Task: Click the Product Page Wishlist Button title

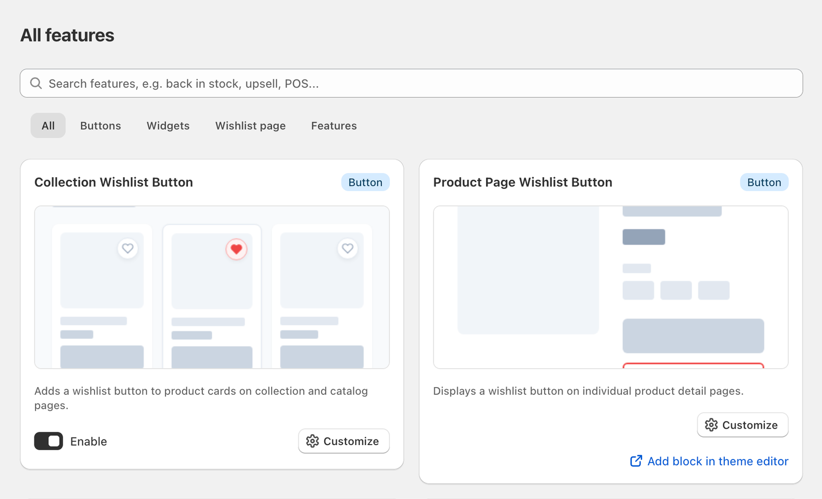Action: (x=522, y=182)
